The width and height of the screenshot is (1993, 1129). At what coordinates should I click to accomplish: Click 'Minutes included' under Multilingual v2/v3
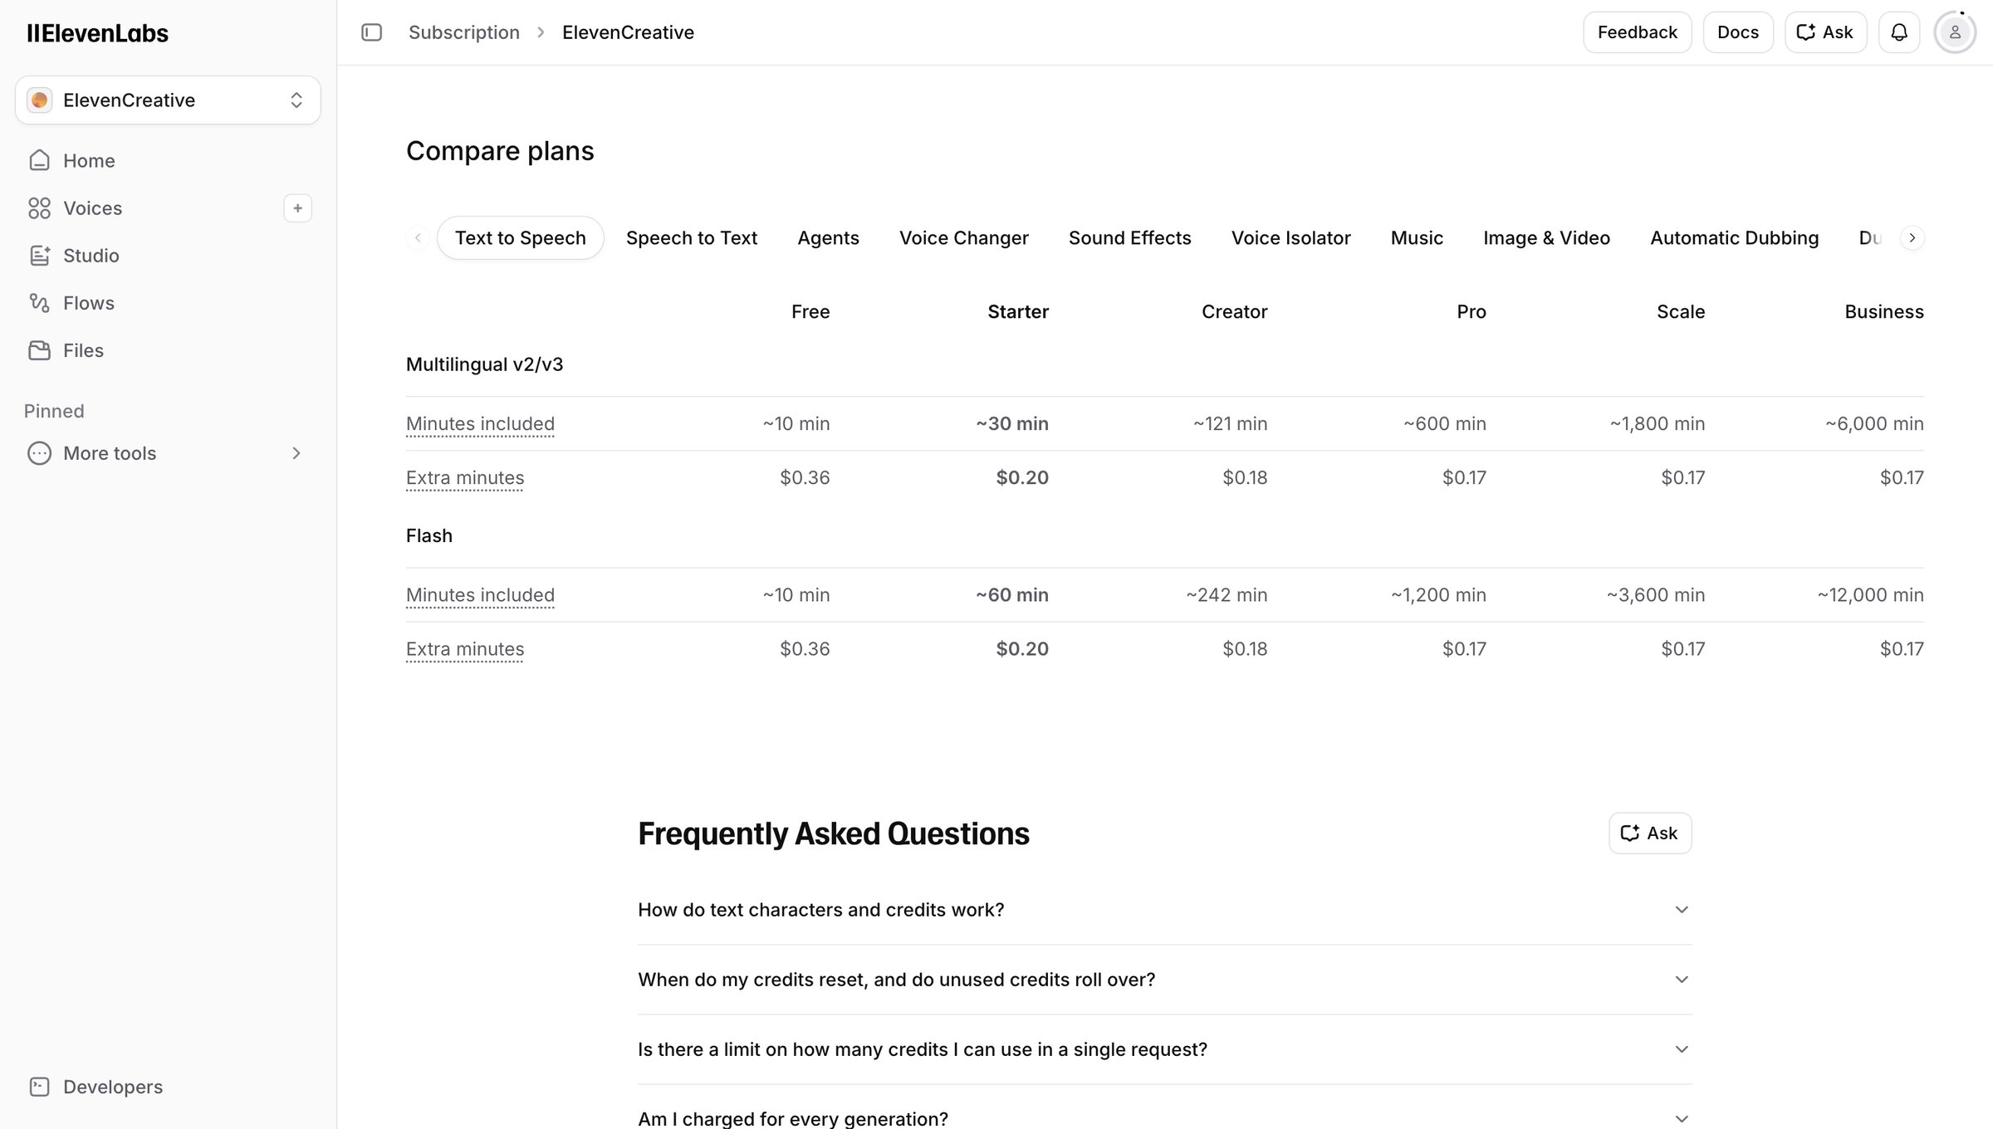pyautogui.click(x=480, y=424)
